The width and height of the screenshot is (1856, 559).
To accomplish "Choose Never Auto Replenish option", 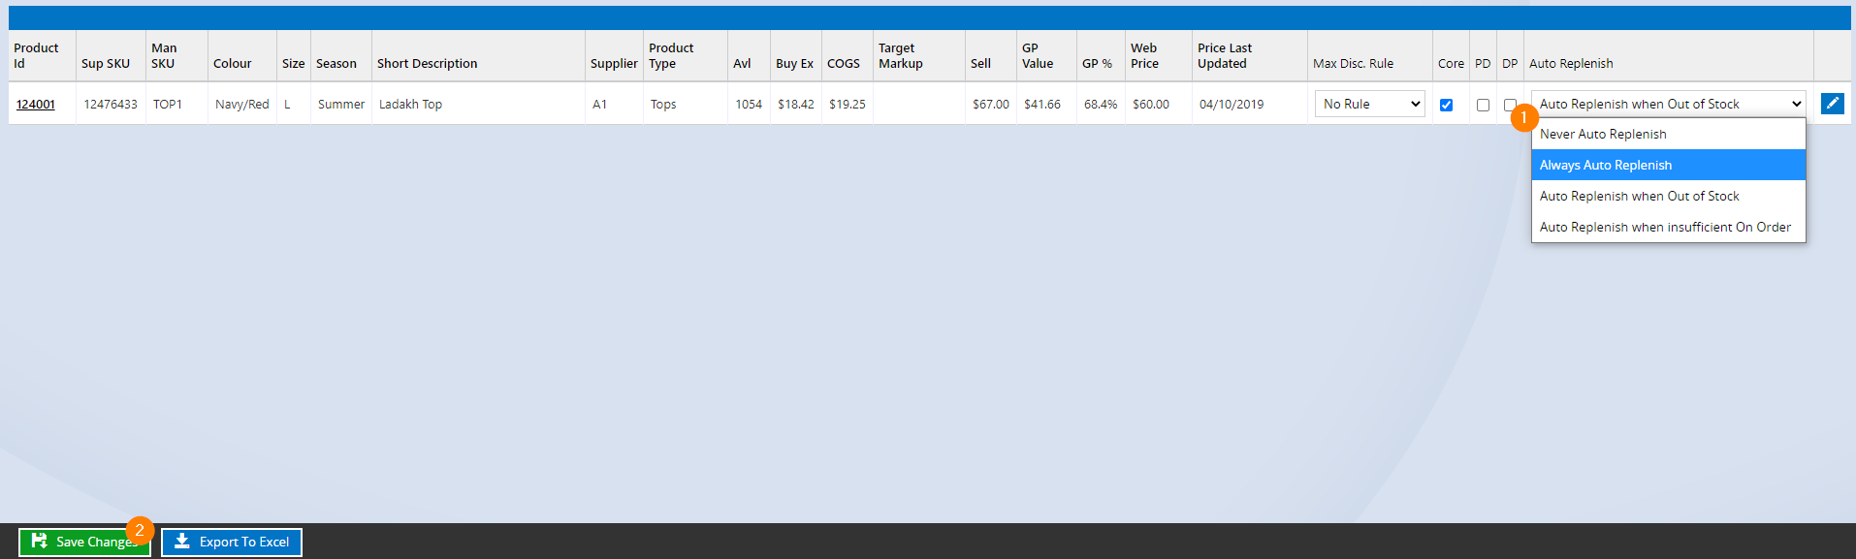I will coord(1668,134).
